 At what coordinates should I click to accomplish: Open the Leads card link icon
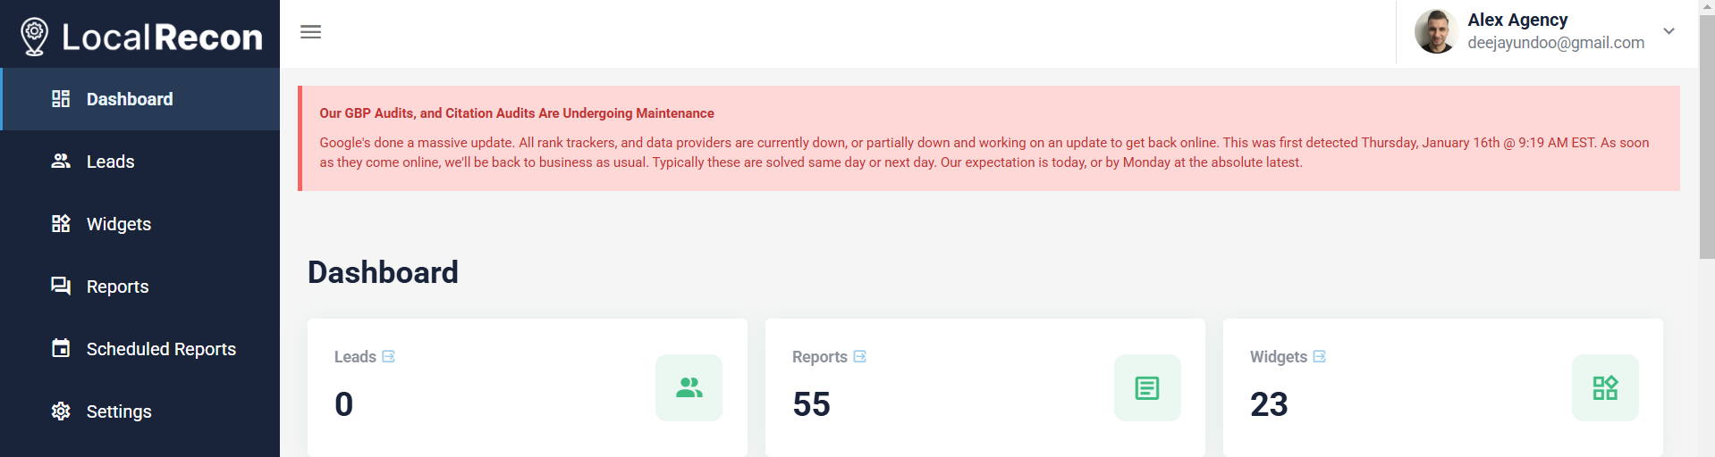(388, 356)
